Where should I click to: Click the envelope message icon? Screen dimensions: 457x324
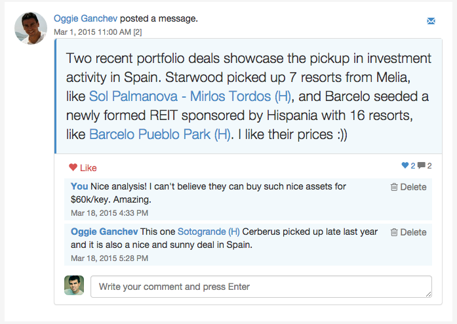coord(431,21)
